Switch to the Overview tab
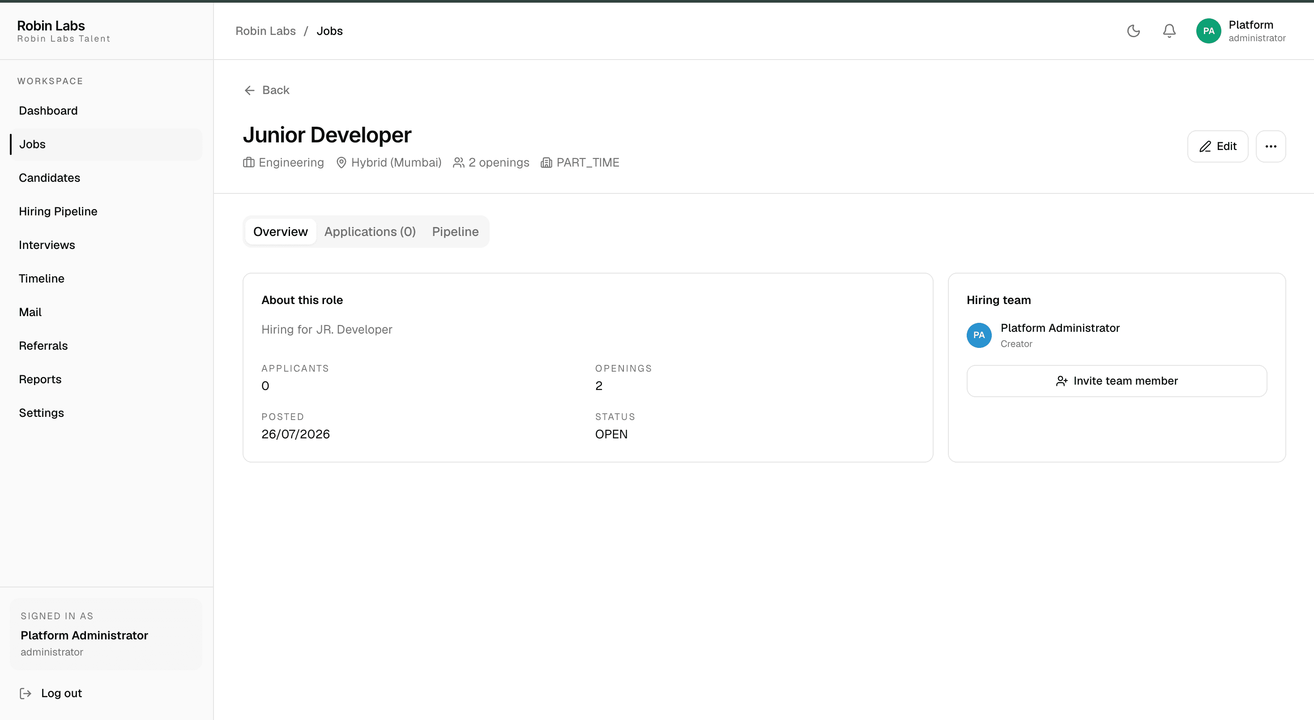The width and height of the screenshot is (1314, 720). pyautogui.click(x=281, y=231)
